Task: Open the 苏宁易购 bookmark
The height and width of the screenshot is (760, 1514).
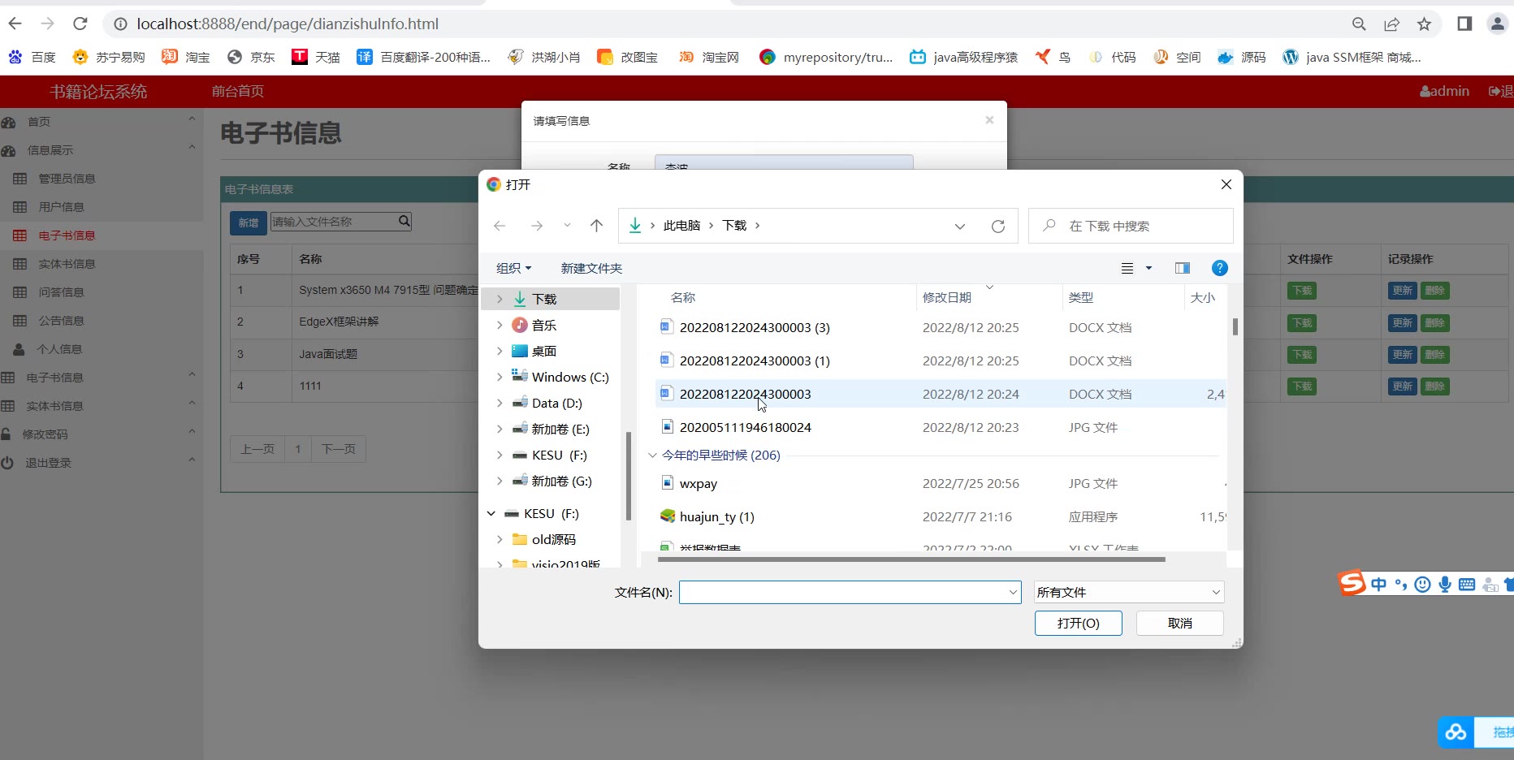Action: pos(108,57)
